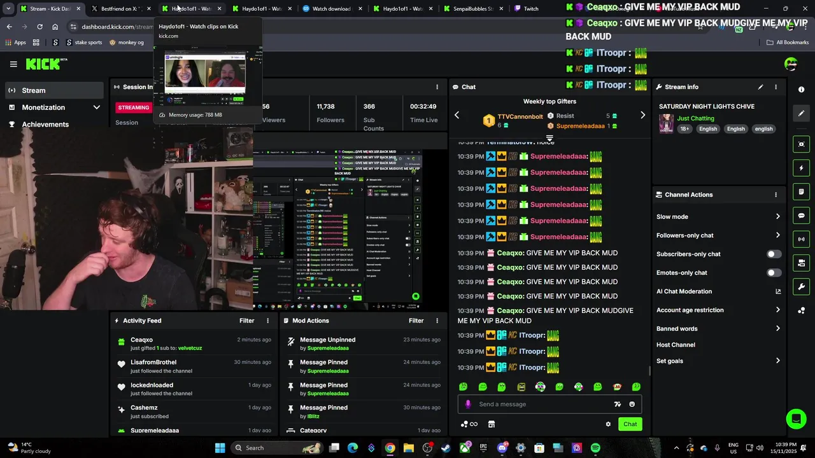Click the channel points infinity icon
815x458 pixels.
coord(469,424)
